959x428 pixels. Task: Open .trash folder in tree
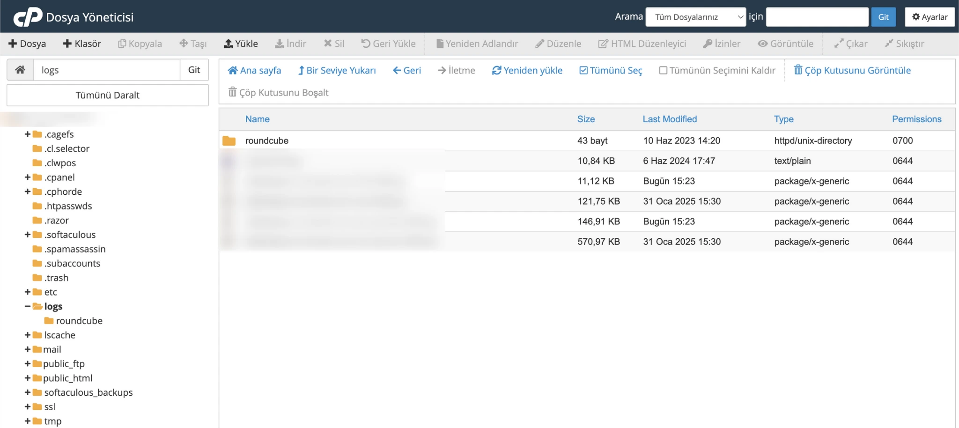click(51, 278)
